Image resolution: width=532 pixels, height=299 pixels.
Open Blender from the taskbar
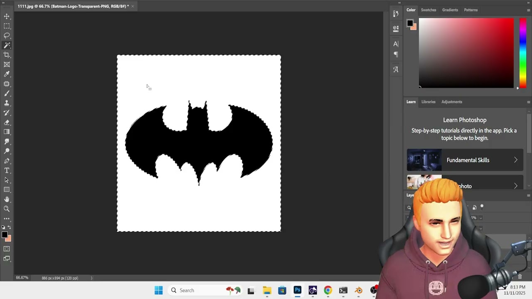(x=359, y=290)
